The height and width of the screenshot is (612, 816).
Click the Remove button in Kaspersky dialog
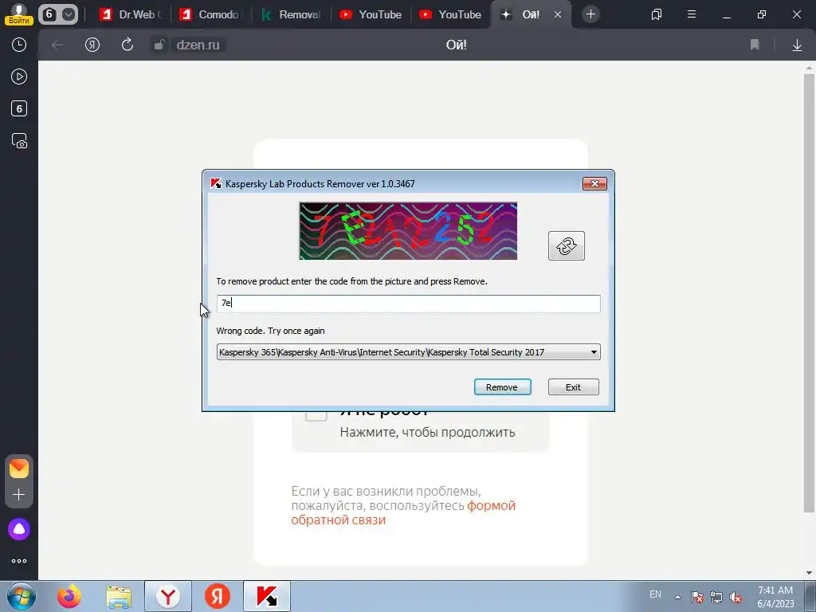(x=502, y=386)
